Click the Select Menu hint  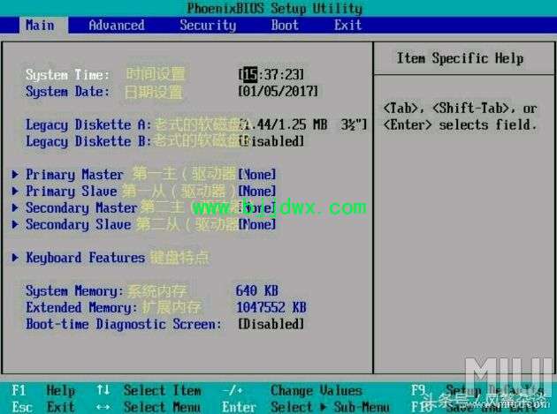coord(163,407)
